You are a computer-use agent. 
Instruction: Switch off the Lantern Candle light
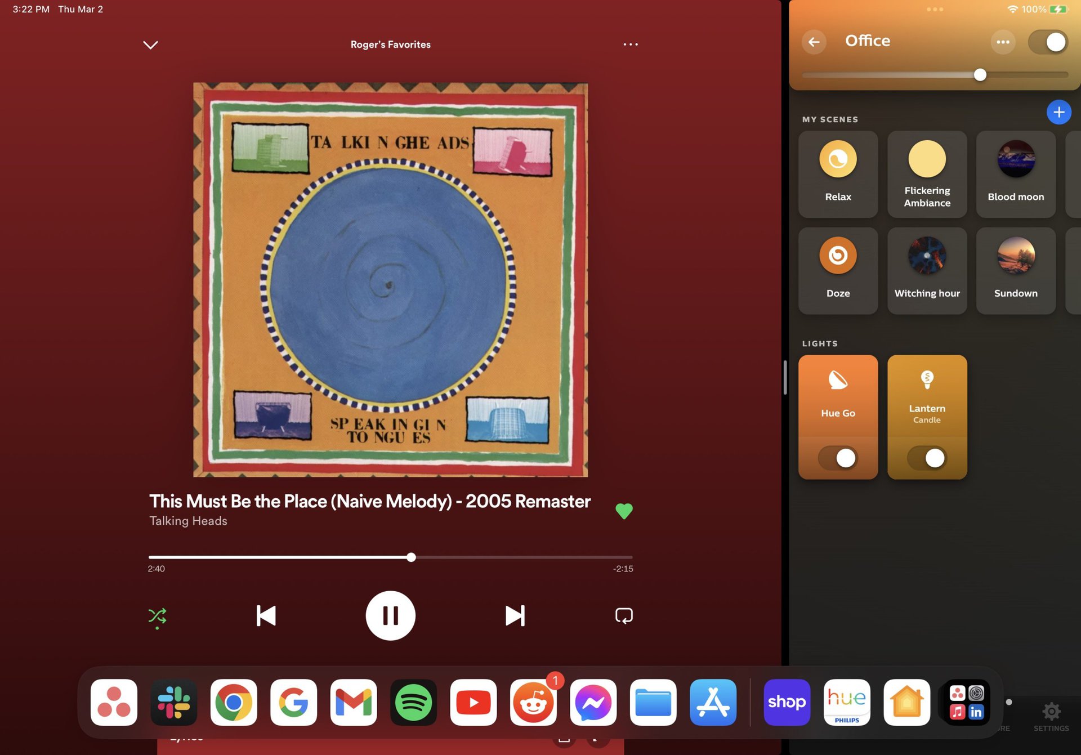click(x=927, y=458)
